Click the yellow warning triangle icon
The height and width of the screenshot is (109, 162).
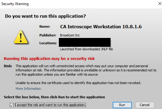point(21,37)
